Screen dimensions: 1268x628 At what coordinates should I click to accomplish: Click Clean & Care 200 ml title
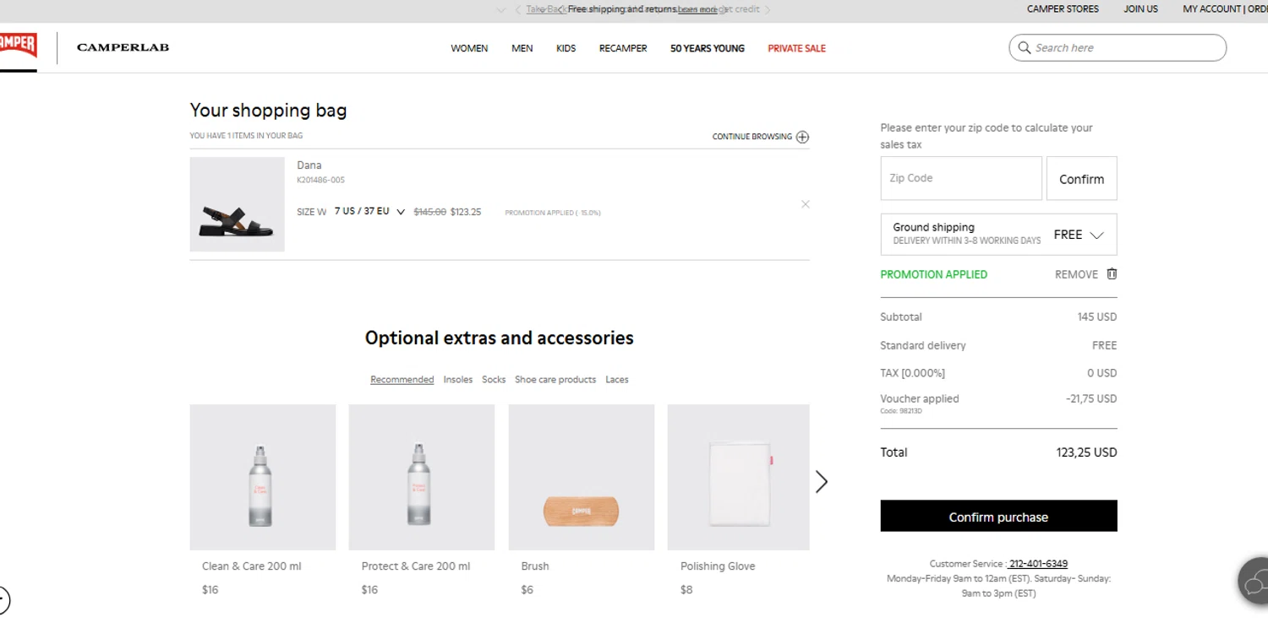click(252, 566)
